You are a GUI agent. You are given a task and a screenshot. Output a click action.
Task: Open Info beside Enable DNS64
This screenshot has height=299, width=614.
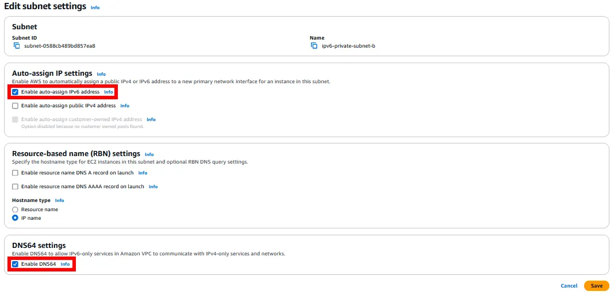tap(65, 264)
